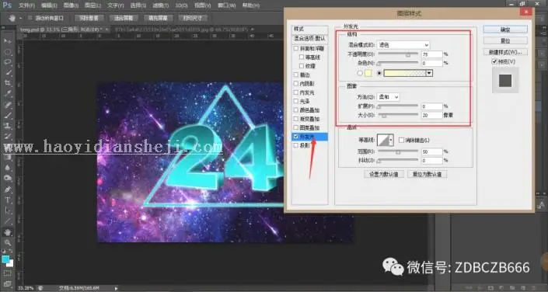Select the History Brush tool
Viewport: 548px width, 292px height.
[8, 136]
